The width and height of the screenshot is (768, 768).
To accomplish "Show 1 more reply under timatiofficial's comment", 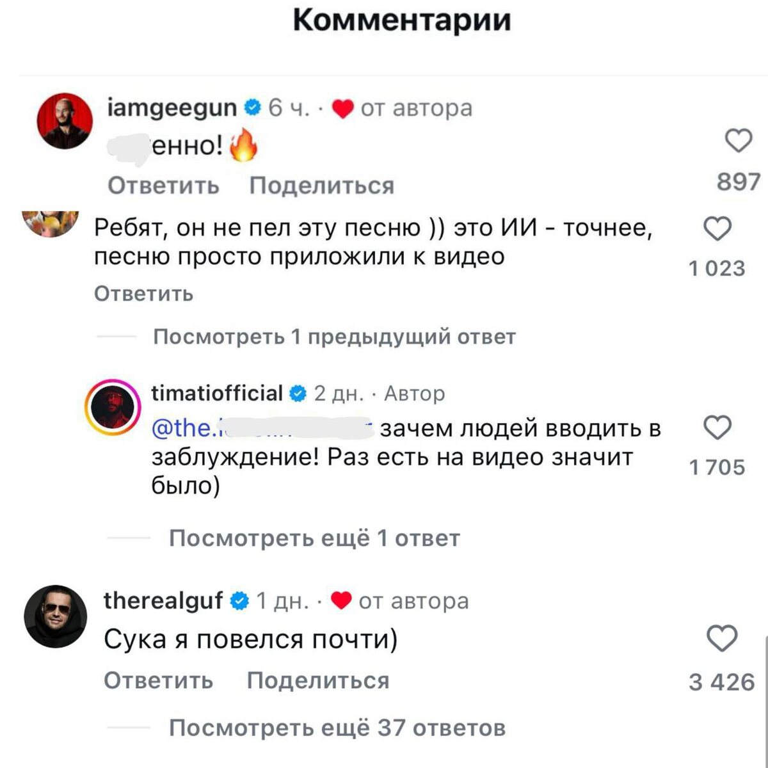I will coord(313,538).
